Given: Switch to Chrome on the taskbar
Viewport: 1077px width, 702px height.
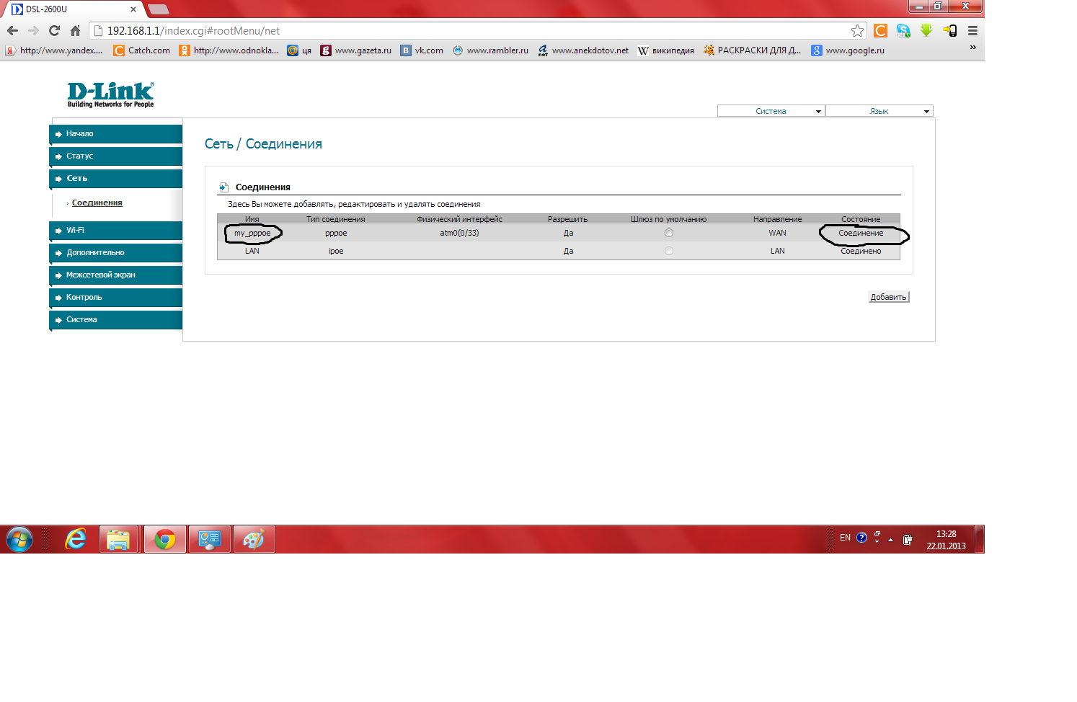Looking at the screenshot, I should (x=165, y=539).
